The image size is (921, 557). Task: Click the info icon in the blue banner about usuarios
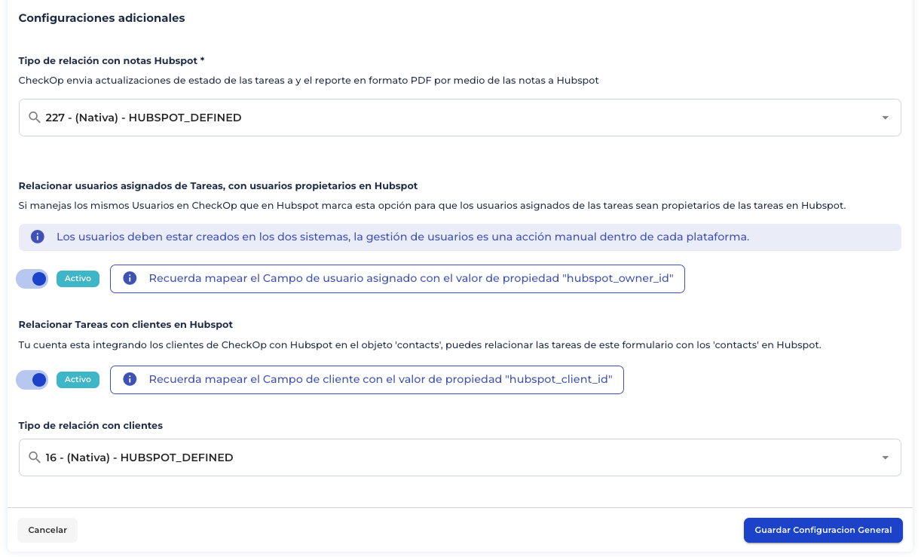coord(37,237)
